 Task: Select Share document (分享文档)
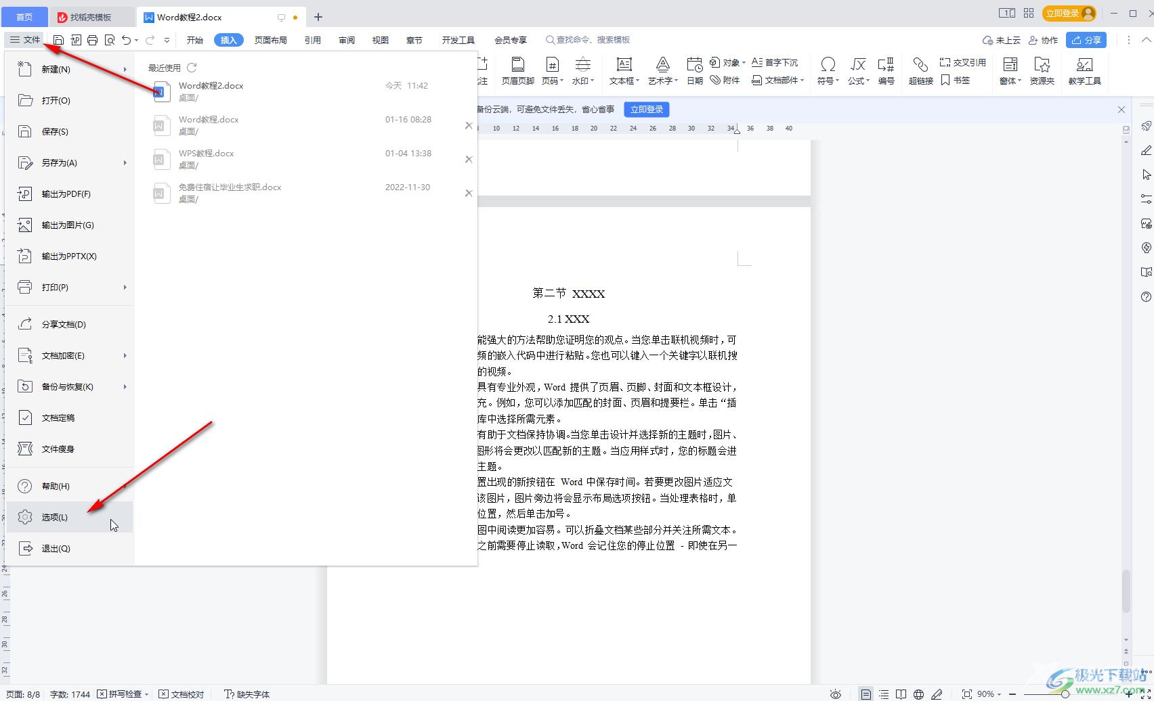[x=69, y=324]
